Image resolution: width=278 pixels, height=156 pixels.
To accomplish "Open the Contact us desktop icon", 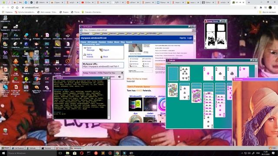I will coord(47,88).
